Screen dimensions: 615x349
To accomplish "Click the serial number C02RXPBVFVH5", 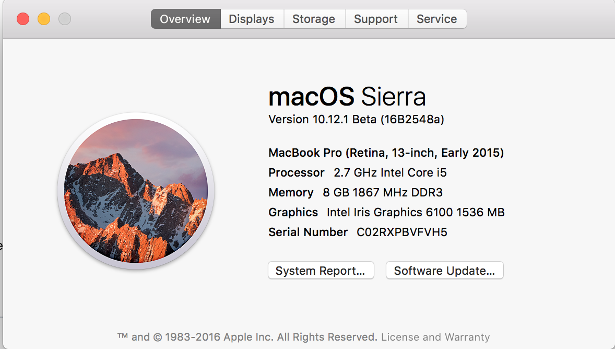I will pos(402,232).
